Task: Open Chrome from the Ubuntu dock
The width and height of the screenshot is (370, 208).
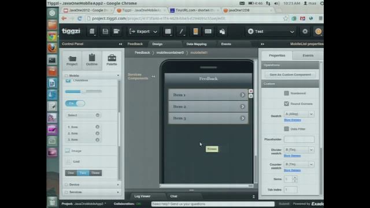Action: click(52, 36)
